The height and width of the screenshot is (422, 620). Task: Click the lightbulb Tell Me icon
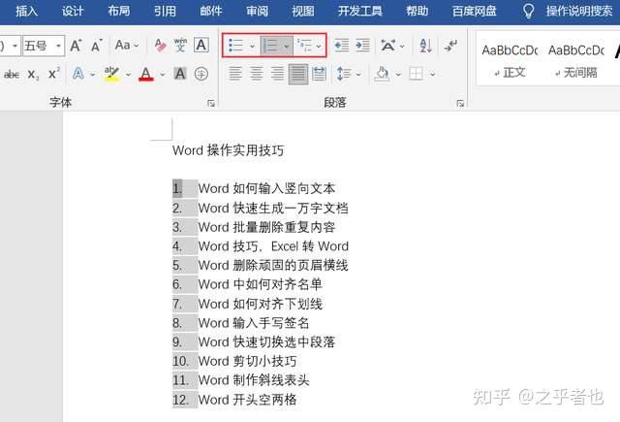coord(528,11)
